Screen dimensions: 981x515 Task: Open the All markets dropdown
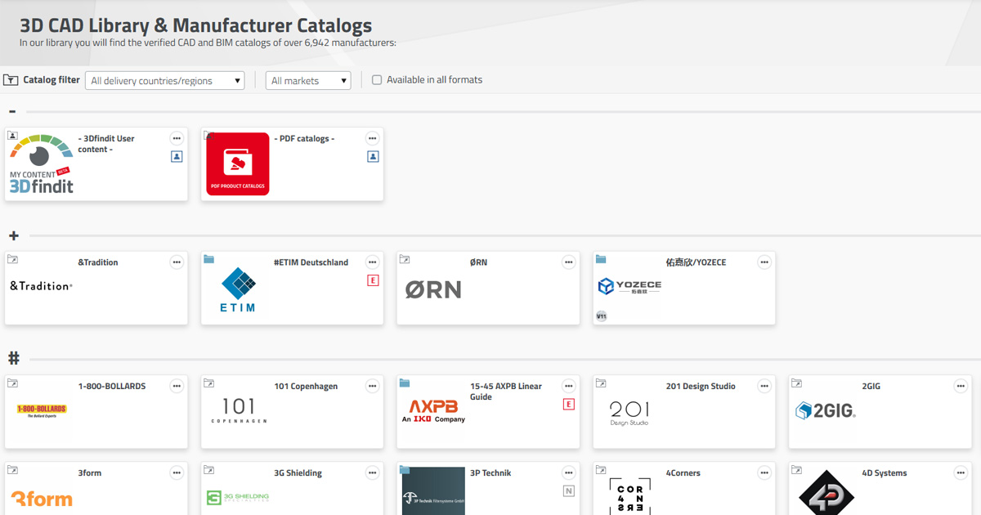coord(307,80)
